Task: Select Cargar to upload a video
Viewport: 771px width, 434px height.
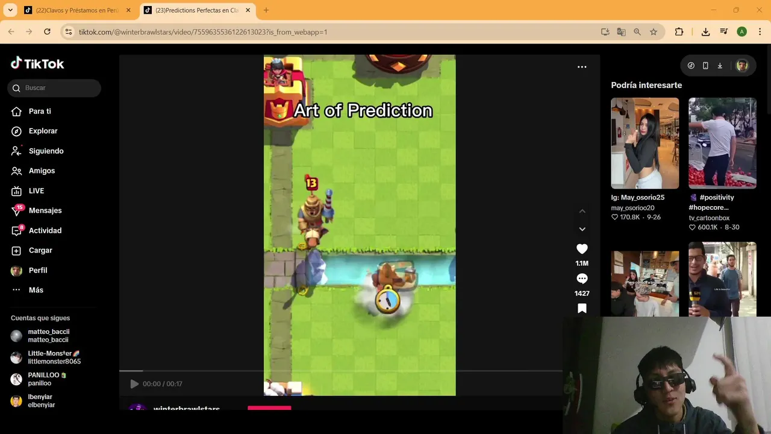Action: [40, 250]
